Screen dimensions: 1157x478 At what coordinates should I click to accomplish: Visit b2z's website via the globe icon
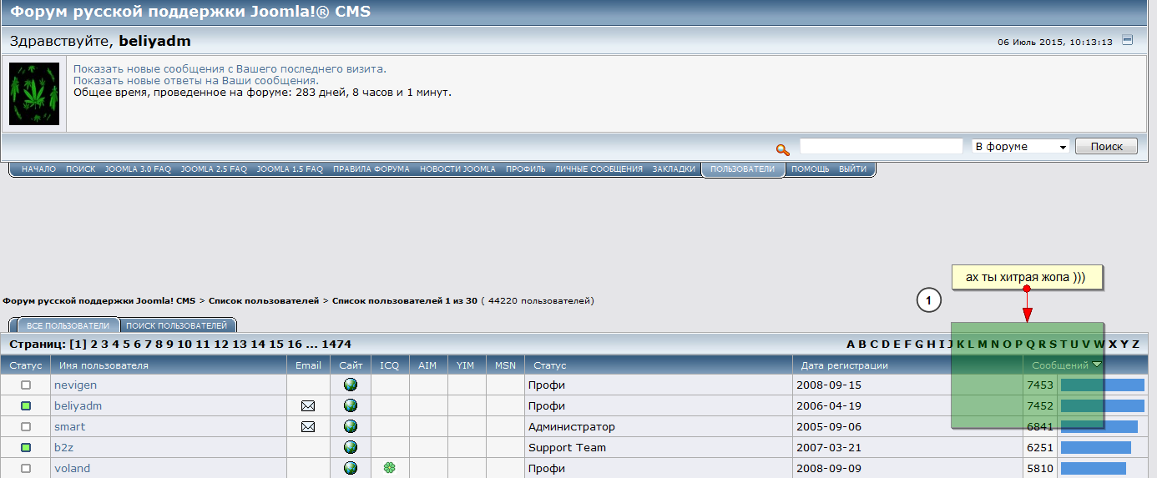[351, 447]
